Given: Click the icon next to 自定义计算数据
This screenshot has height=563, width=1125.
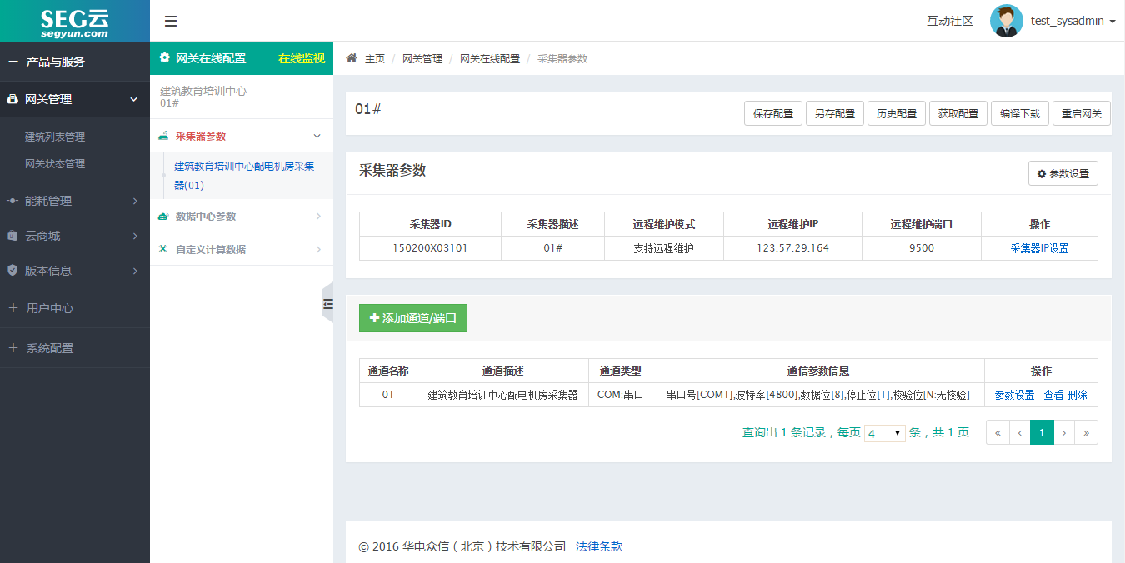Looking at the screenshot, I should (163, 248).
